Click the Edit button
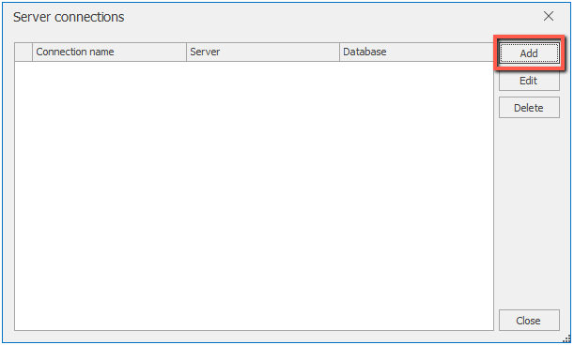 [x=529, y=81]
